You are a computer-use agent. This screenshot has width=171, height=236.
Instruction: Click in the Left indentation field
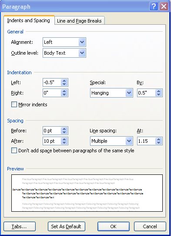pyautogui.click(x=52, y=82)
